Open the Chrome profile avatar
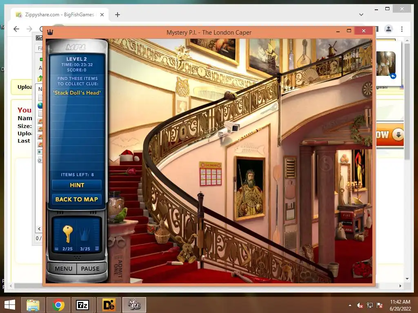418x313 pixels. point(389,29)
